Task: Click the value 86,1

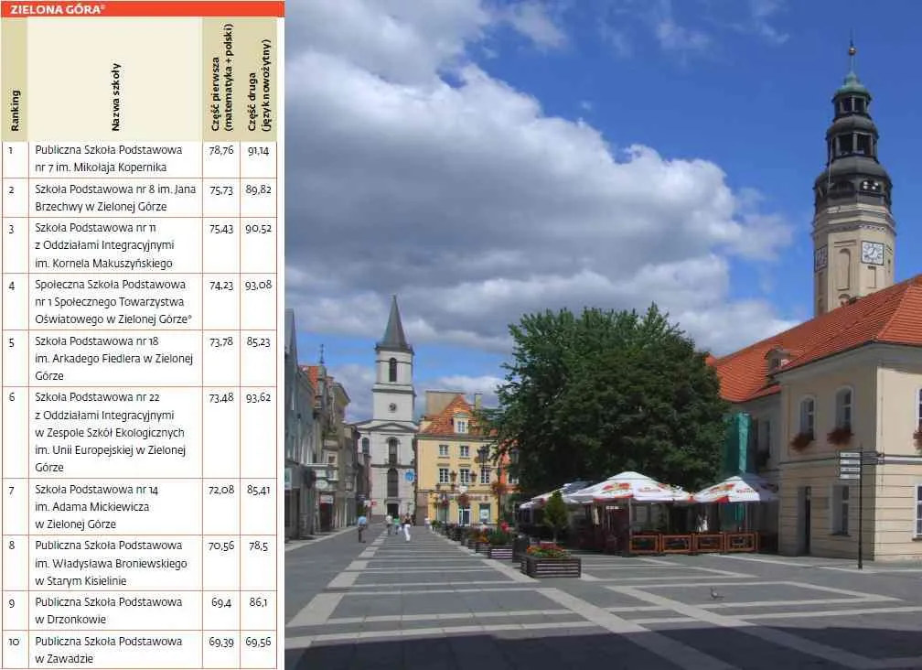Action: pyautogui.click(x=258, y=602)
